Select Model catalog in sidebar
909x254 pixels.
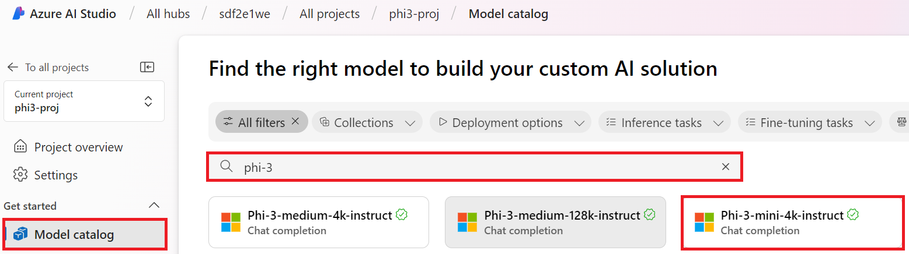[x=86, y=235]
